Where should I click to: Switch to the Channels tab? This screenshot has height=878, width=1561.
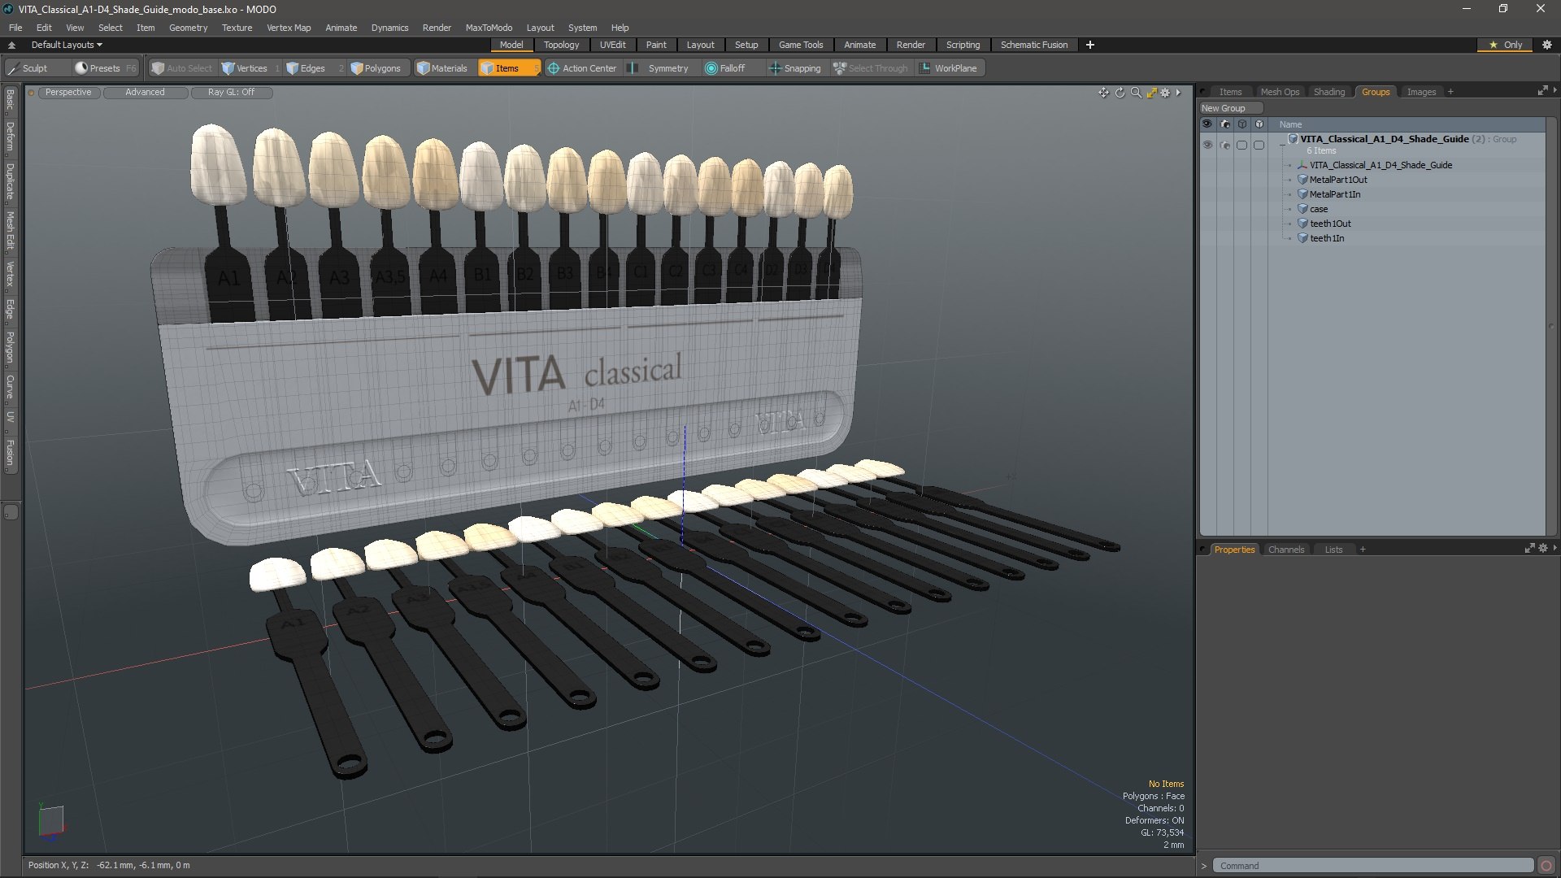[1285, 550]
